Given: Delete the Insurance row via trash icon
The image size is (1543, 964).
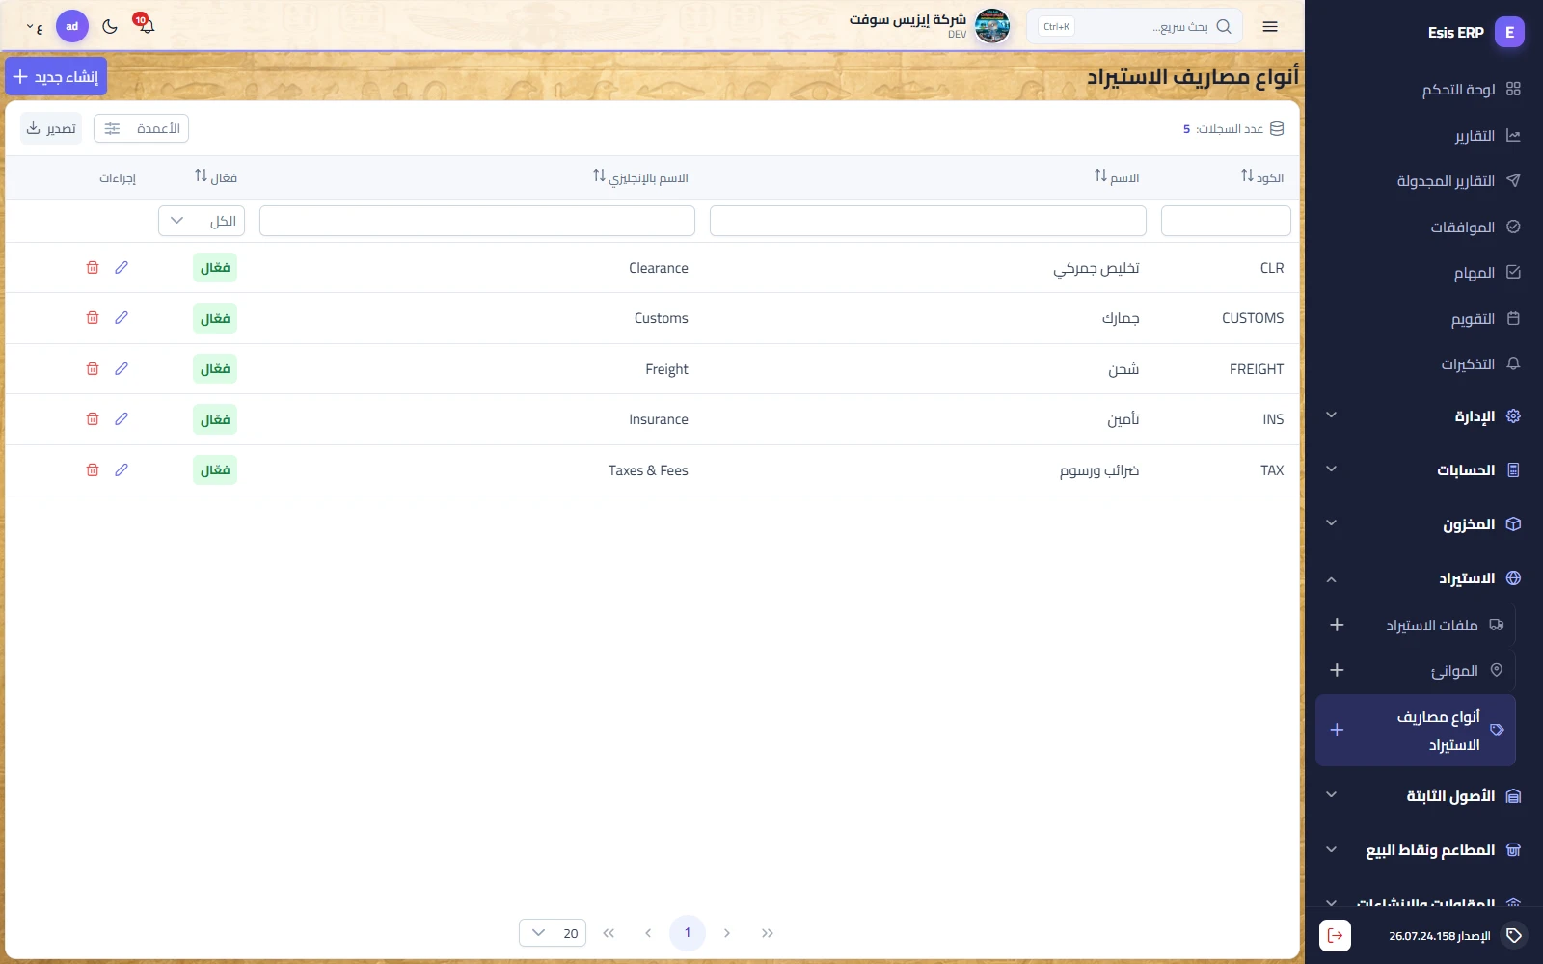Looking at the screenshot, I should pyautogui.click(x=93, y=418).
